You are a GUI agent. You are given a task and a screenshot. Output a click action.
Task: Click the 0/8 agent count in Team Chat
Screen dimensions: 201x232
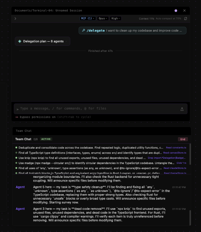pos(36,139)
